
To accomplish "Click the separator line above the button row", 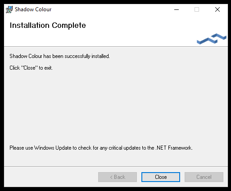I will pos(116,166).
